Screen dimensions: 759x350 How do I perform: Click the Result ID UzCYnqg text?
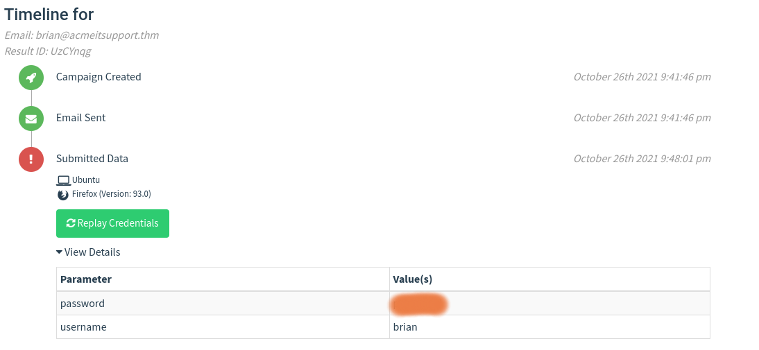click(48, 51)
